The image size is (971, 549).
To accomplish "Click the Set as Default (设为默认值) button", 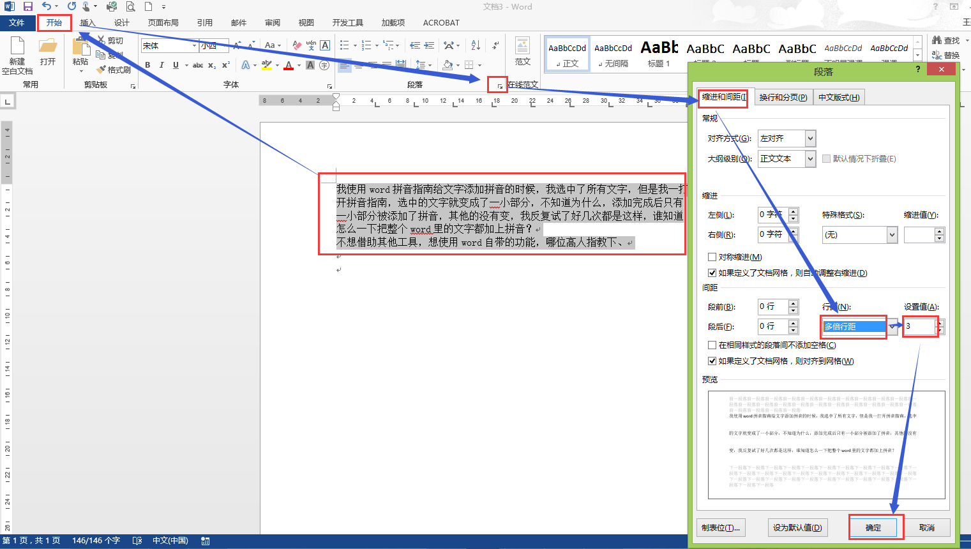I will coord(797,528).
